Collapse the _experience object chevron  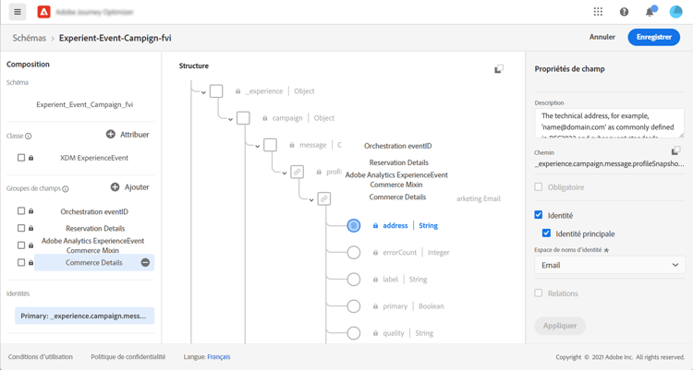point(203,92)
